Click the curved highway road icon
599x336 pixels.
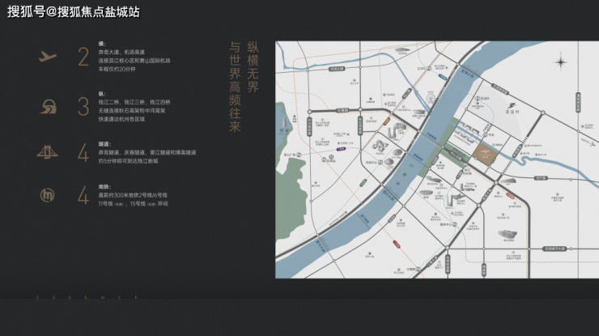(48, 105)
